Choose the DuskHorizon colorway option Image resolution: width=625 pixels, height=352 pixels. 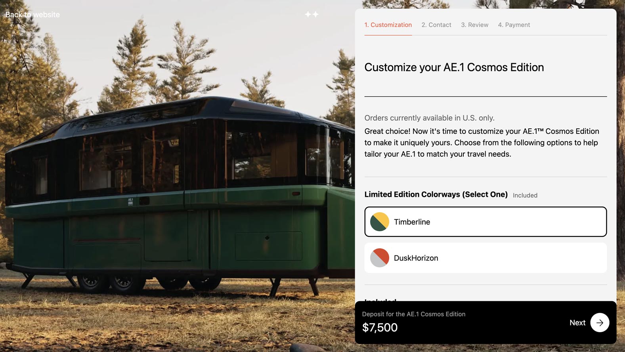pos(485,258)
